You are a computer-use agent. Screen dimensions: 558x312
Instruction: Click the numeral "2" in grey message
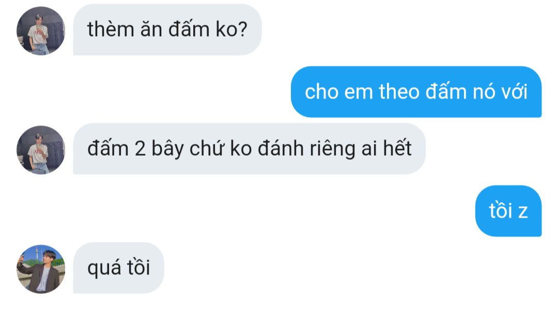(x=140, y=149)
